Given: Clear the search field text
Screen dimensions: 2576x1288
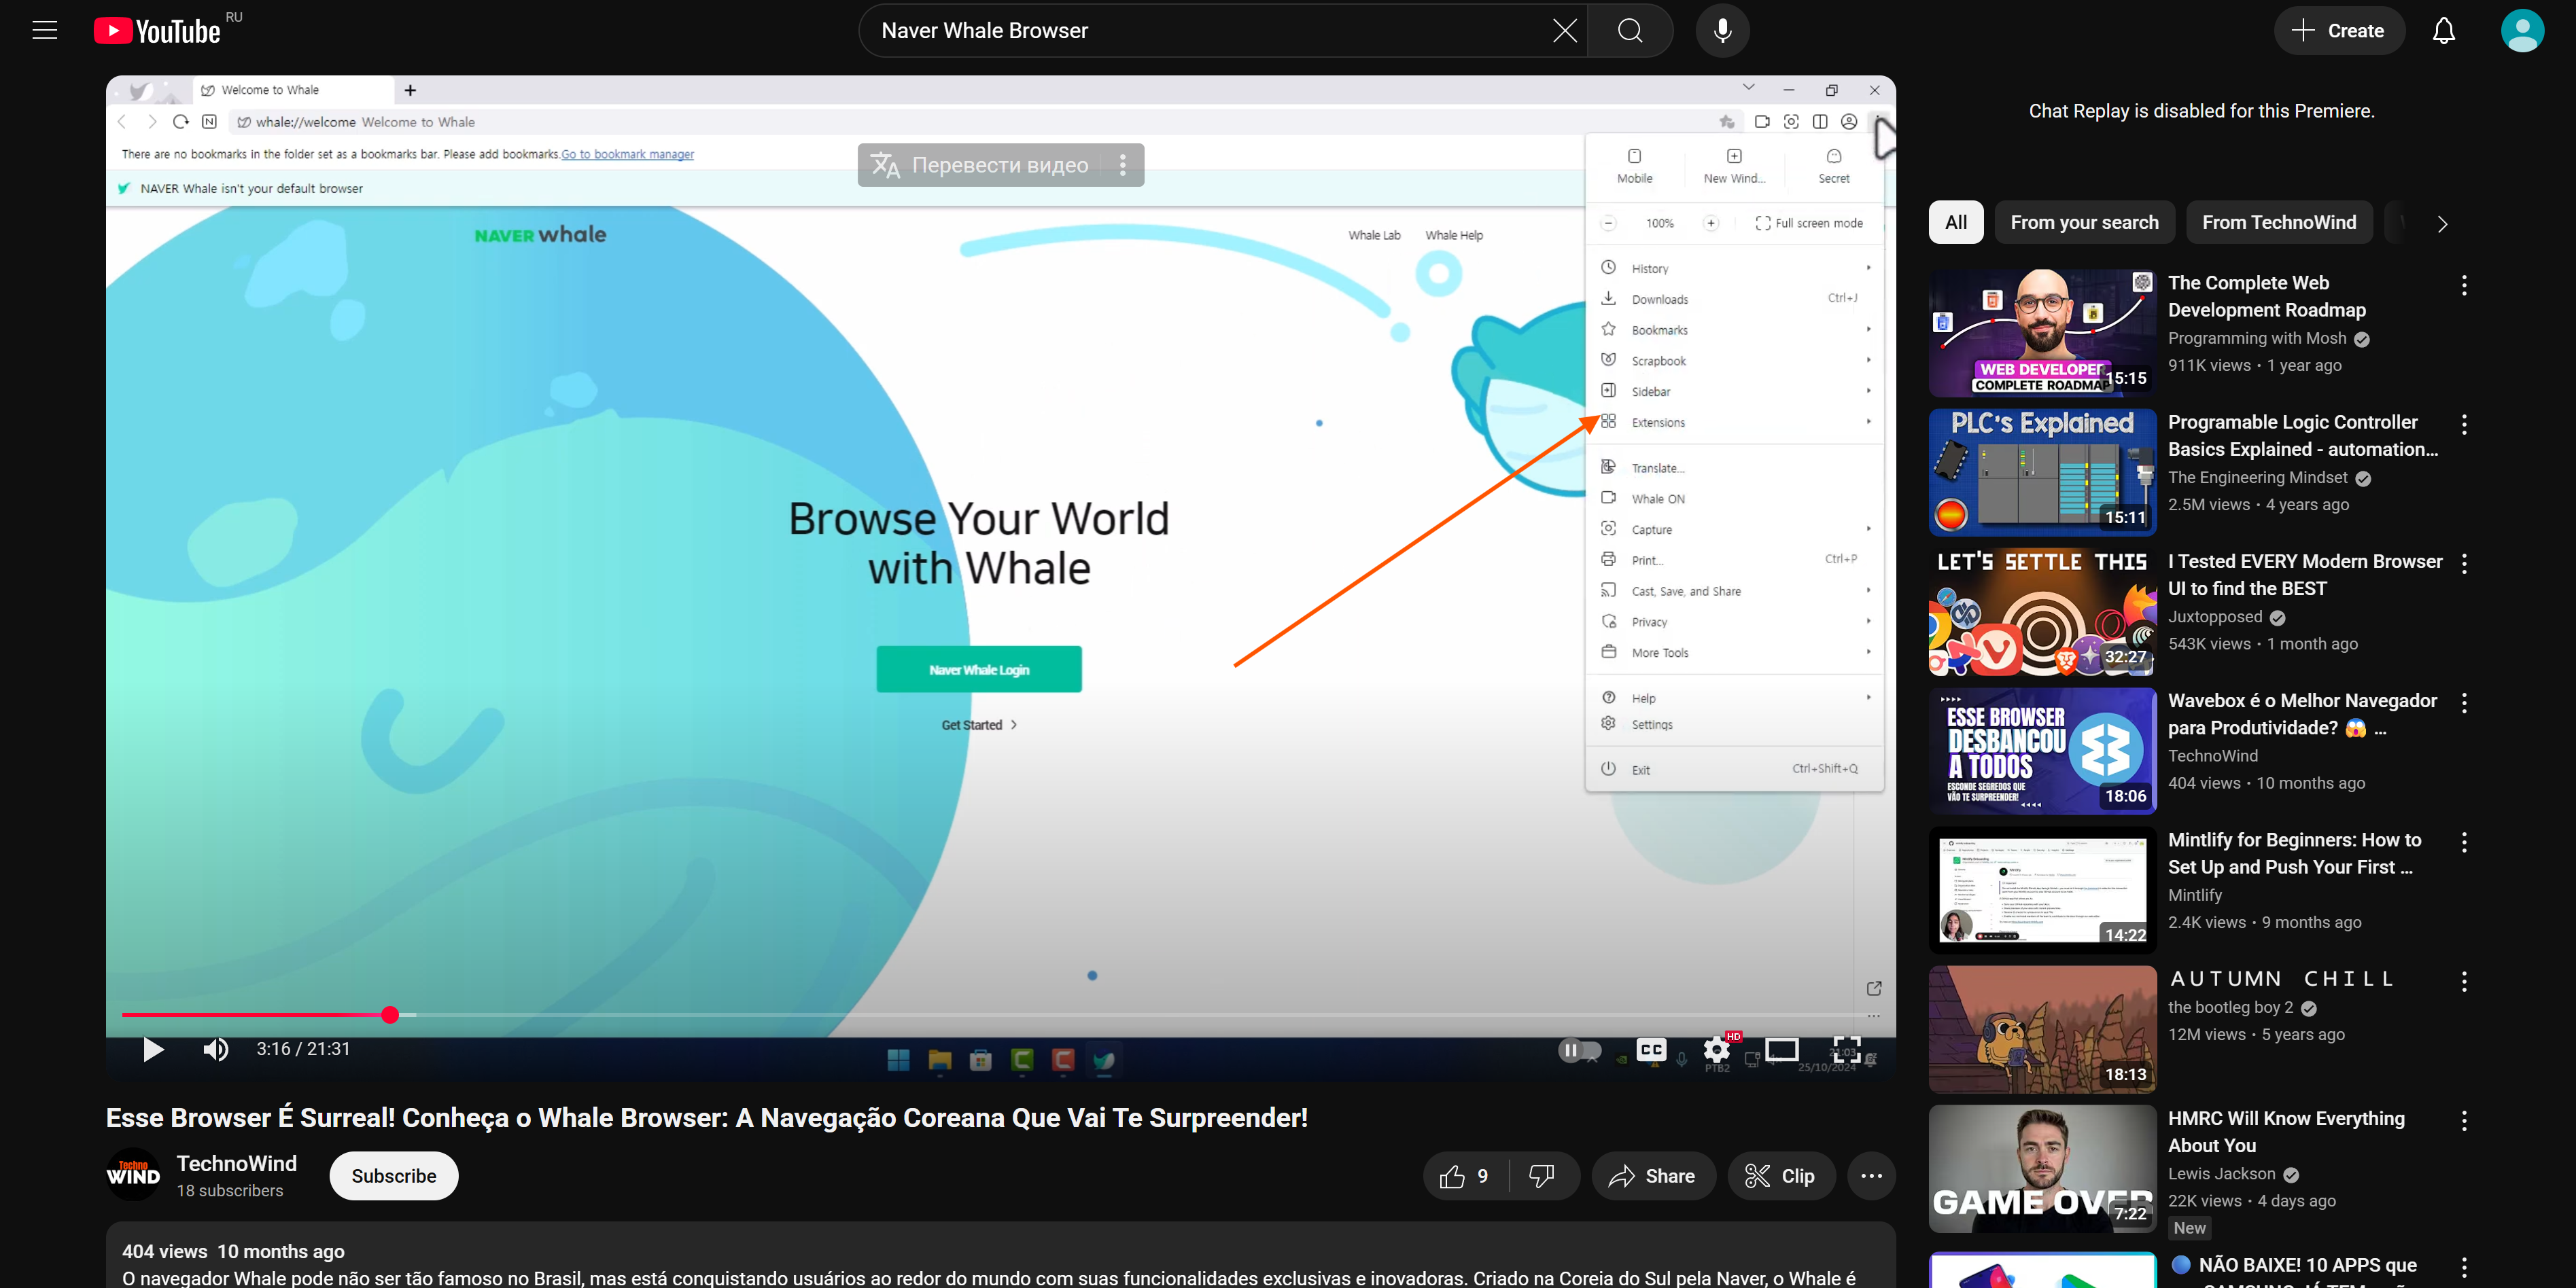Looking at the screenshot, I should pos(1564,31).
